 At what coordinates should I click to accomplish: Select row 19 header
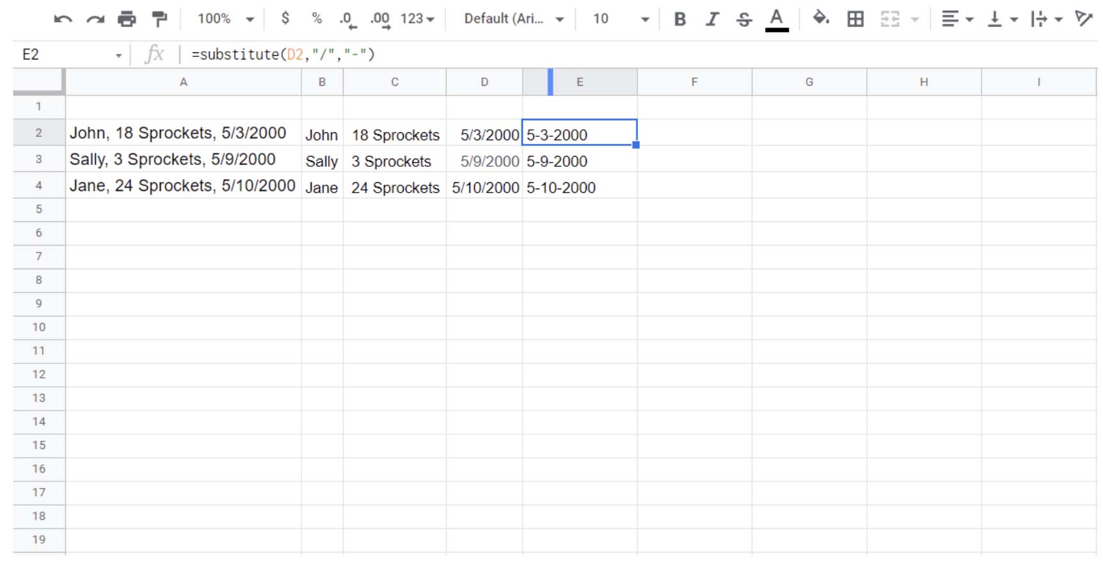[x=39, y=540]
